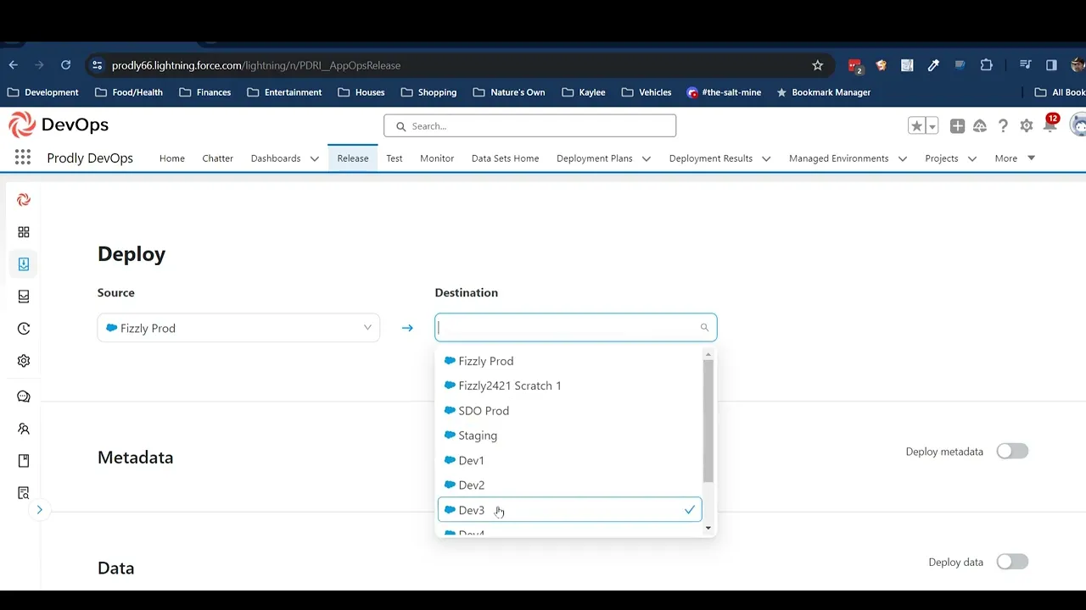Open the favorites list dropdown arrow
The height and width of the screenshot is (610, 1086).
click(932, 126)
